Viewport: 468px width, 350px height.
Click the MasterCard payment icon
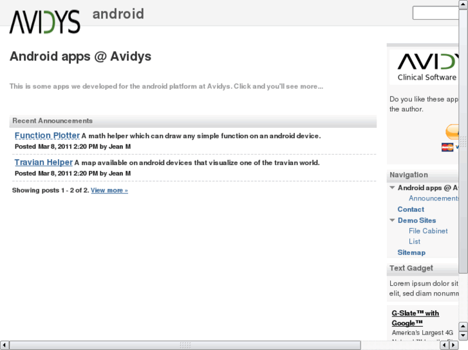(447, 147)
